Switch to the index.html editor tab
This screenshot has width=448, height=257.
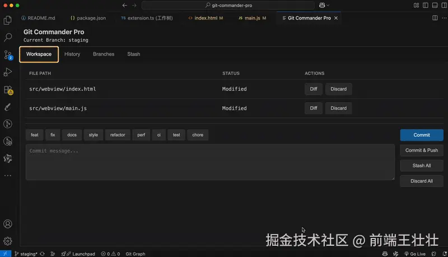point(206,18)
